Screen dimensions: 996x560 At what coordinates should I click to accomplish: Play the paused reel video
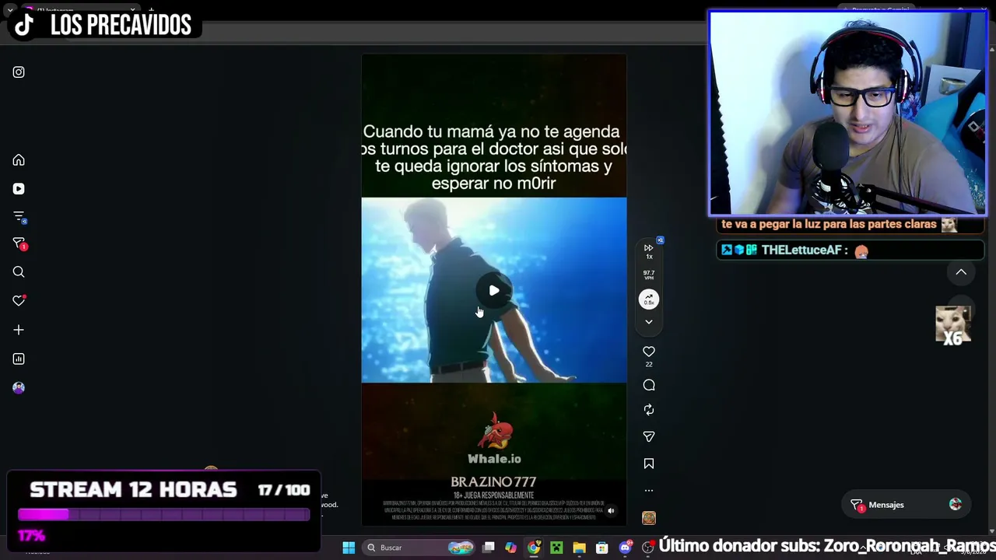coord(494,291)
